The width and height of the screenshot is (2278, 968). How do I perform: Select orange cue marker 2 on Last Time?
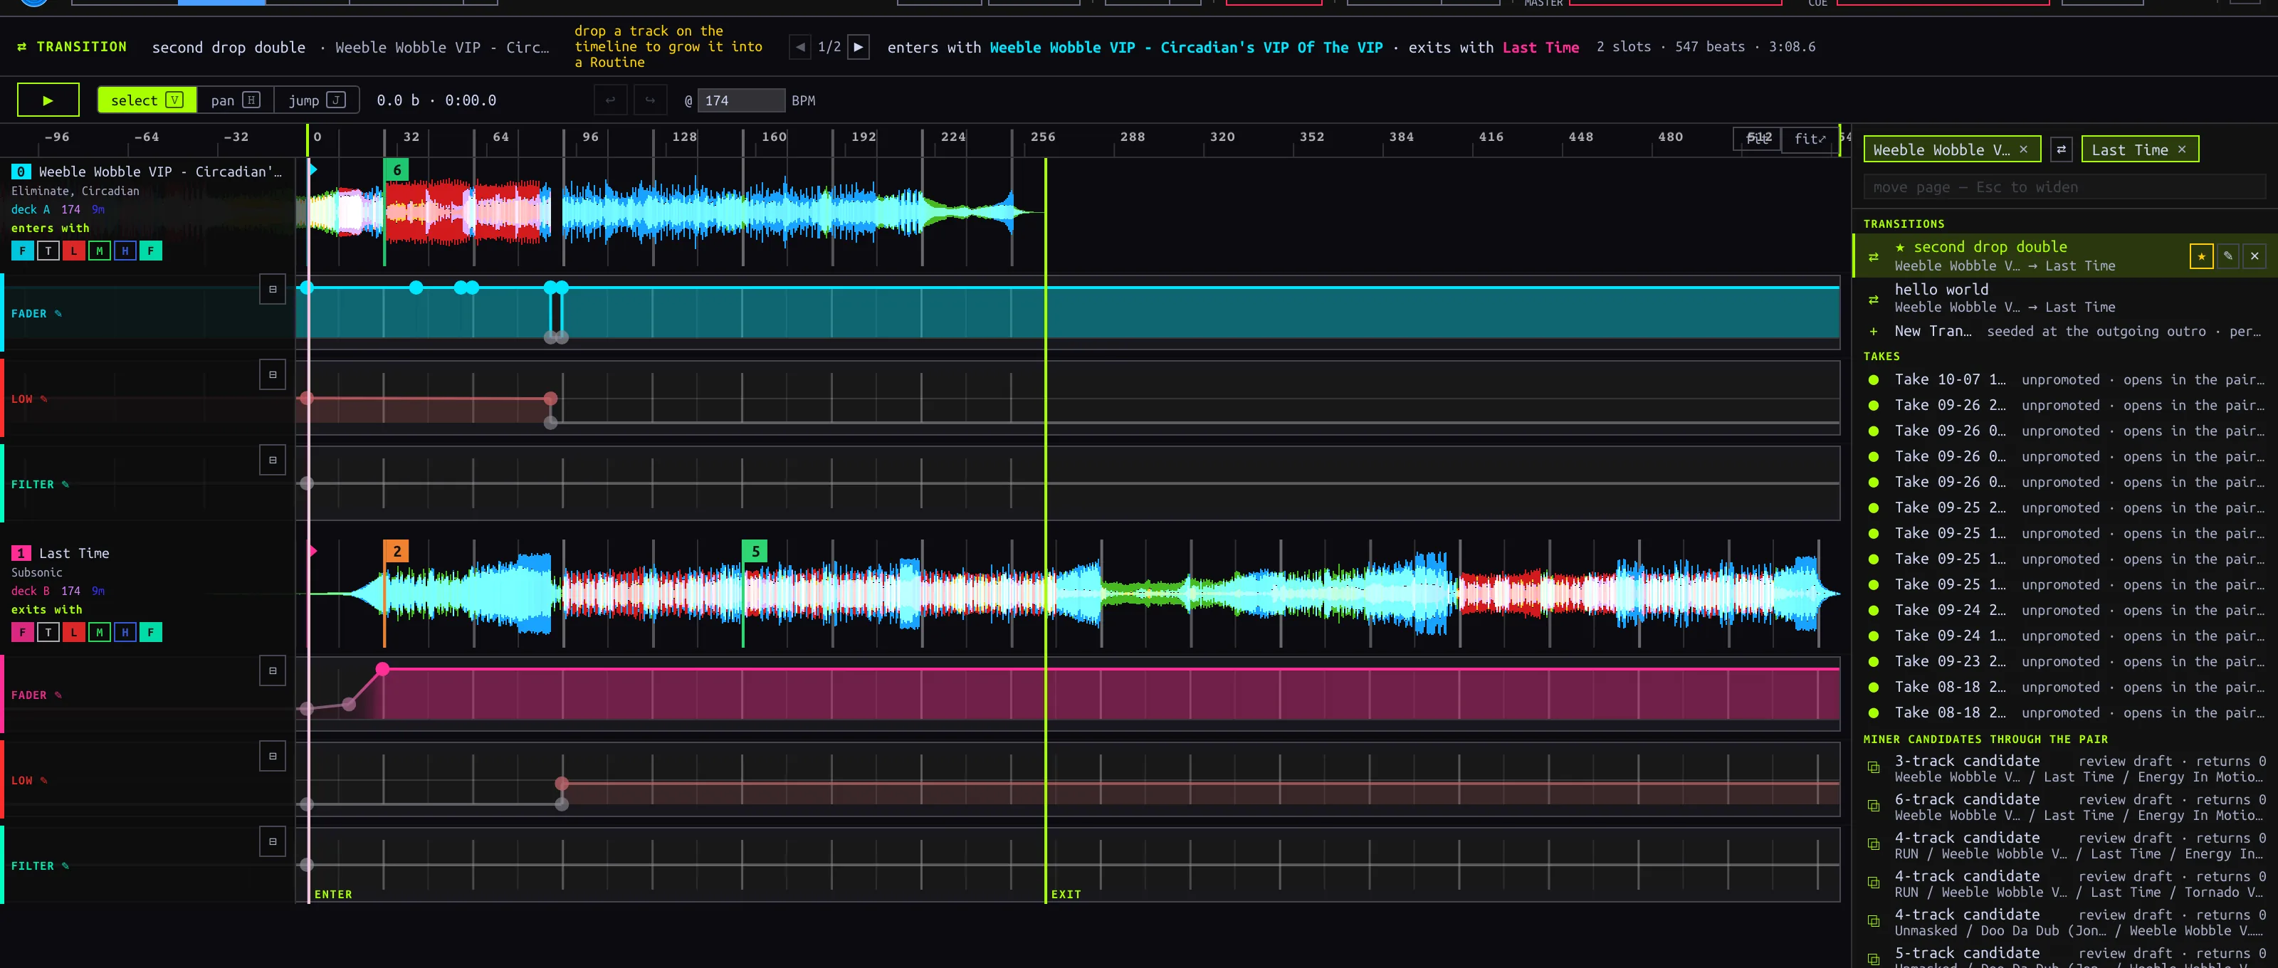[397, 551]
